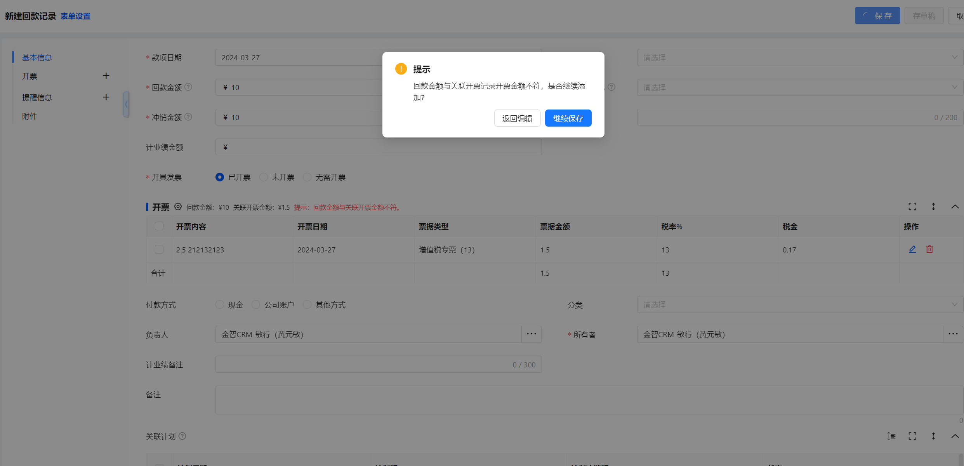Image resolution: width=964 pixels, height=466 pixels.
Task: Click the ellipsis button in 负责人 field
Action: (x=532, y=334)
